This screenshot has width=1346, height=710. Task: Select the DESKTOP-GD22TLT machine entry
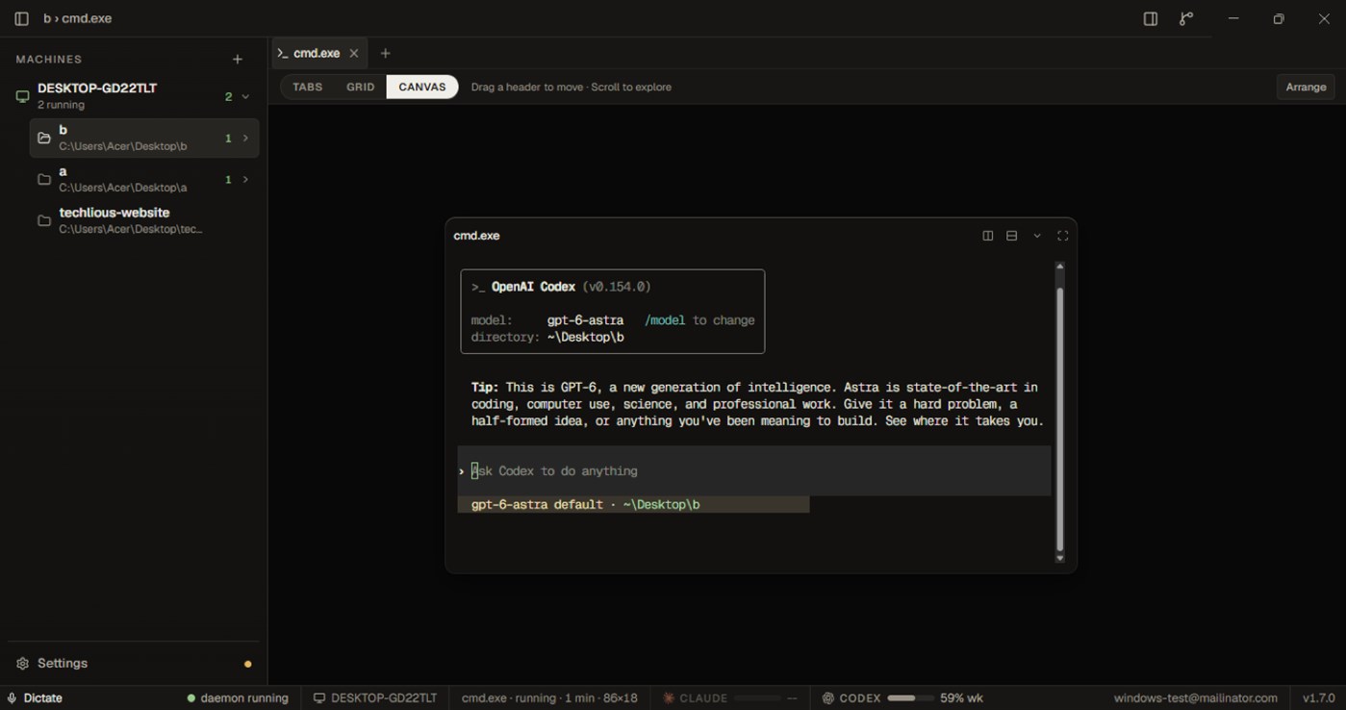click(x=134, y=95)
